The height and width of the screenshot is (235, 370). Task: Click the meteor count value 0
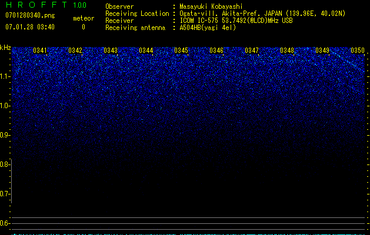pos(84,27)
